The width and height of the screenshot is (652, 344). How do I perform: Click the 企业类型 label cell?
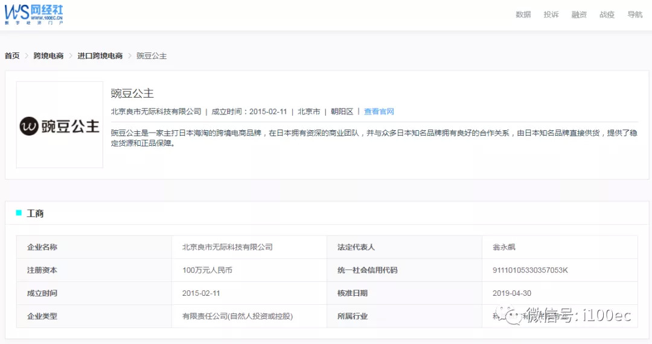click(94, 316)
